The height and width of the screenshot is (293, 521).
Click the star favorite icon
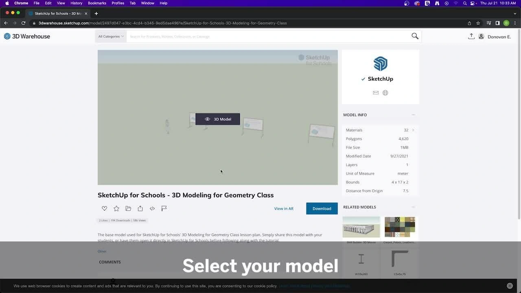click(x=116, y=208)
